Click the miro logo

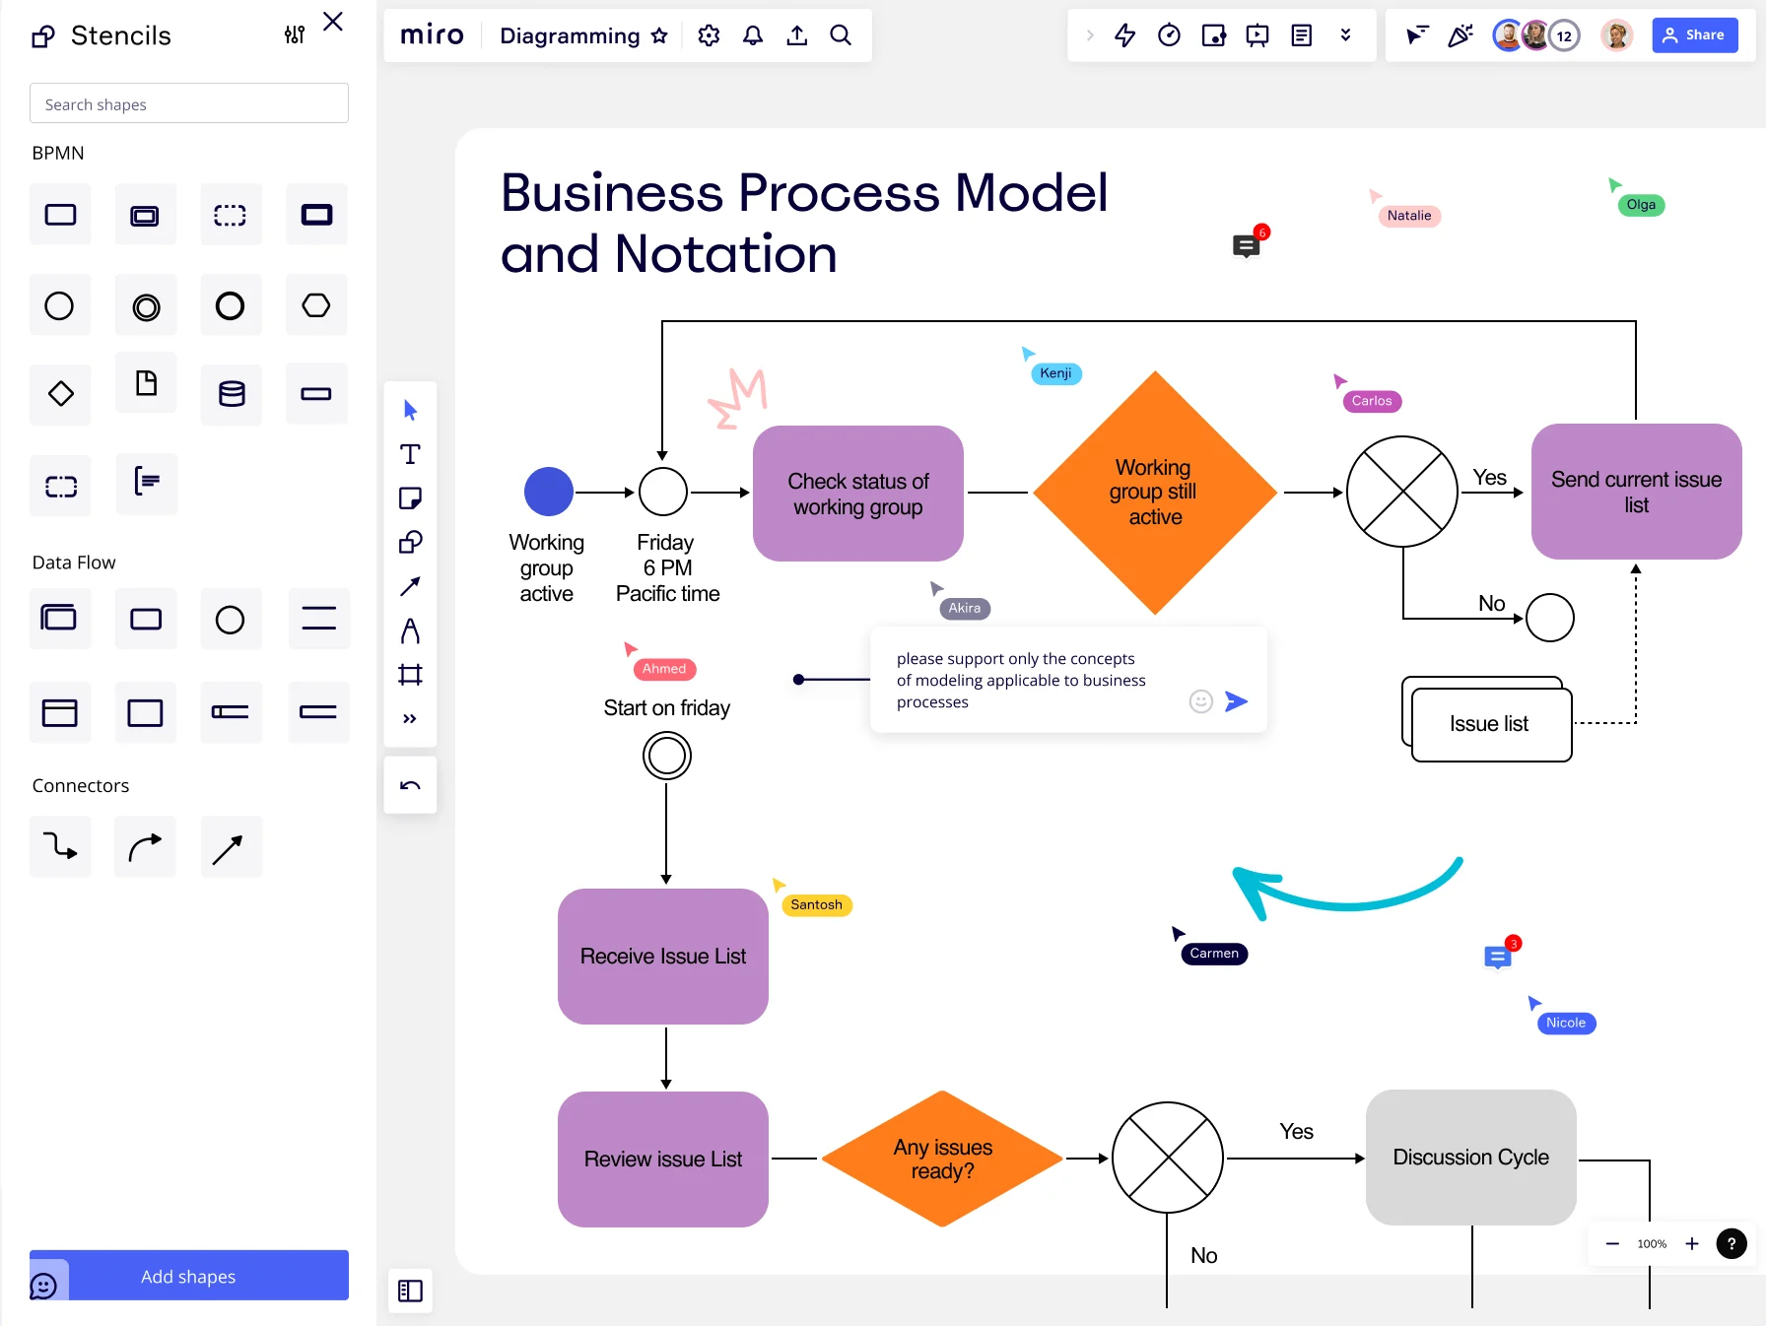pos(432,35)
